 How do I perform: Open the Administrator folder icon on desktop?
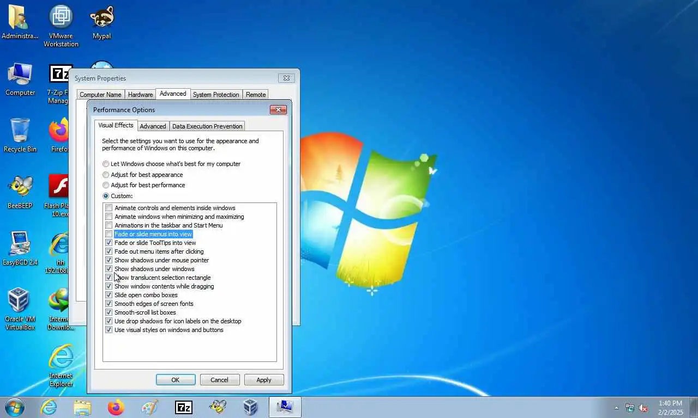tap(20, 22)
